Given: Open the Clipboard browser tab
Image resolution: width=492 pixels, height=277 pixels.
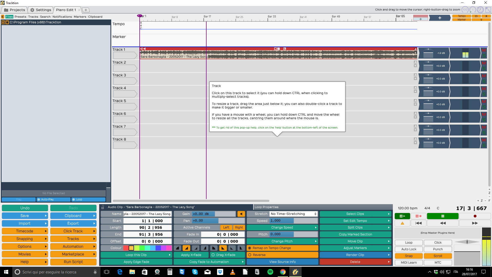Looking at the screenshot, I should pos(95,17).
